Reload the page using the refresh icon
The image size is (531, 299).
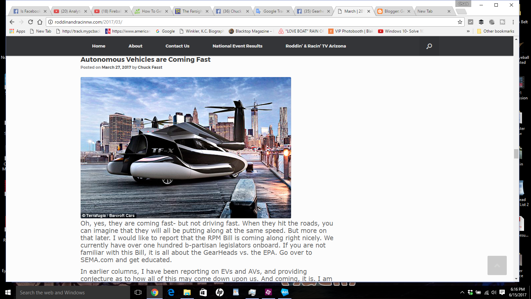coord(30,22)
